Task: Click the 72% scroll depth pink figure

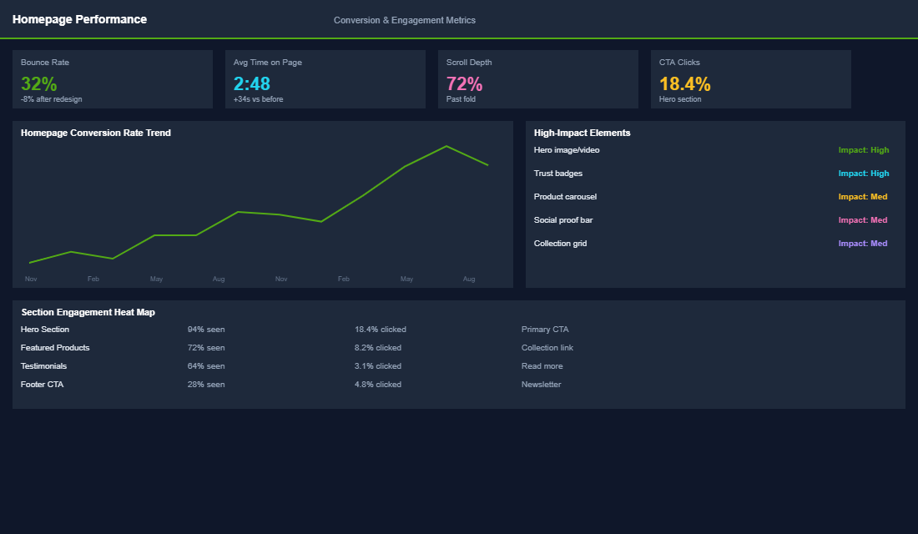Action: point(464,83)
